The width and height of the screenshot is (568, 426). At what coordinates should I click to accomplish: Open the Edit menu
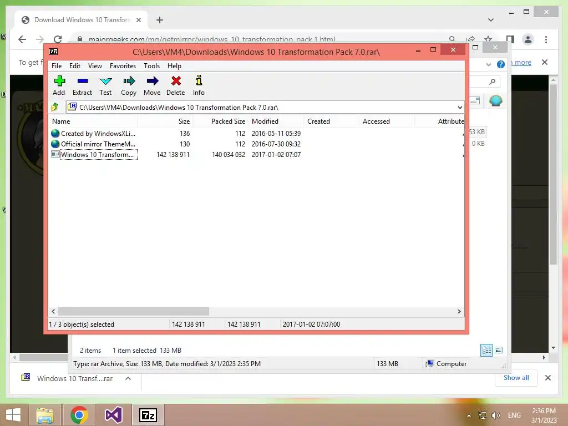pos(75,66)
